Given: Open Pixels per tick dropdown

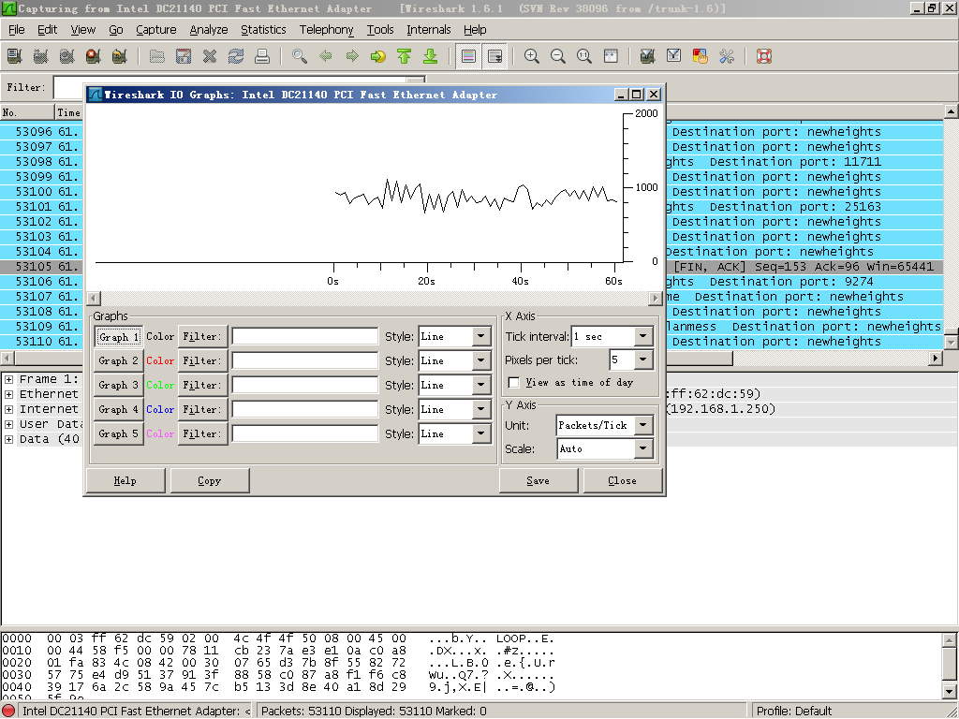Looking at the screenshot, I should click(x=642, y=360).
